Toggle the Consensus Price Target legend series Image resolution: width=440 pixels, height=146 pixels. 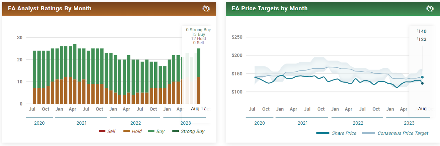[395, 133]
